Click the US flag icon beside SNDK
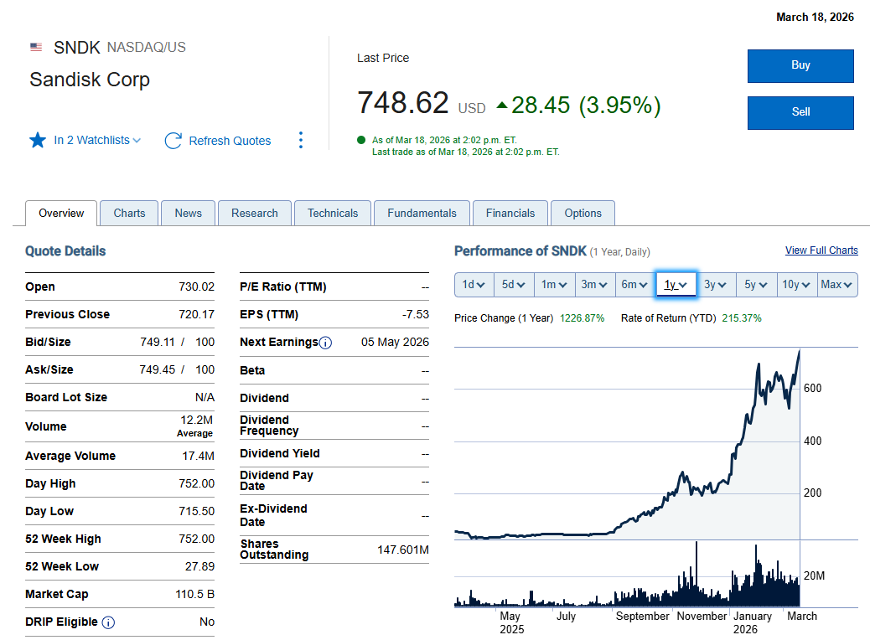The image size is (870, 640). (36, 47)
